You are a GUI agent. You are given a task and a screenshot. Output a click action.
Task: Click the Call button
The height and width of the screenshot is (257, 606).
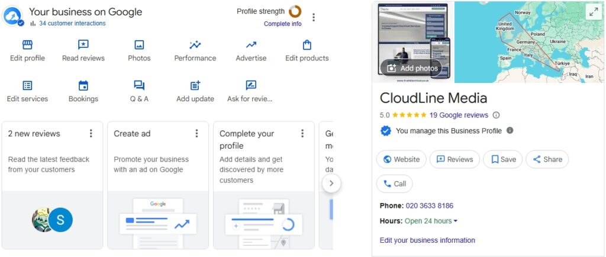(x=395, y=184)
